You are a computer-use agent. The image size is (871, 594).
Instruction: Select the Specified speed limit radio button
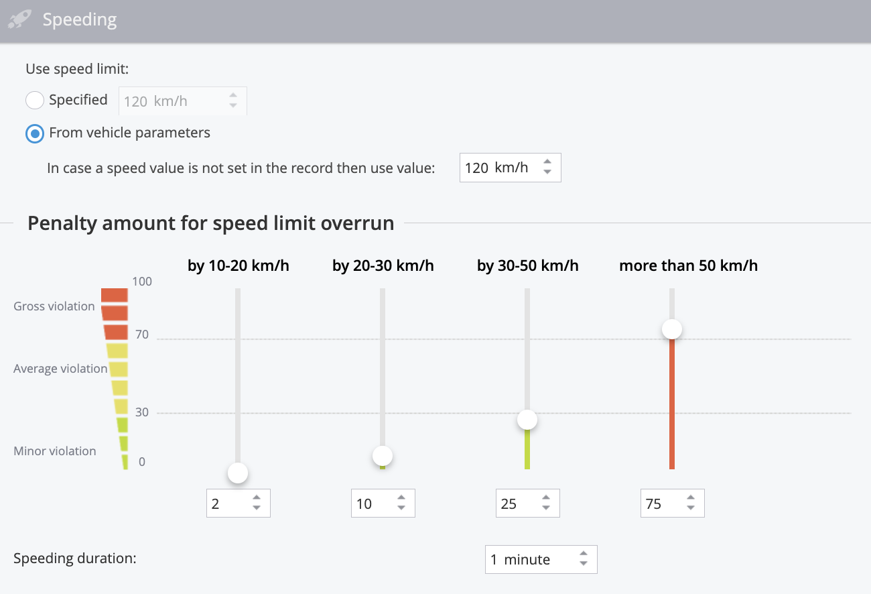point(35,101)
